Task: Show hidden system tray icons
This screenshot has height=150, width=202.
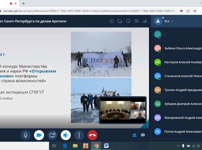Action: pyautogui.click(x=178, y=146)
